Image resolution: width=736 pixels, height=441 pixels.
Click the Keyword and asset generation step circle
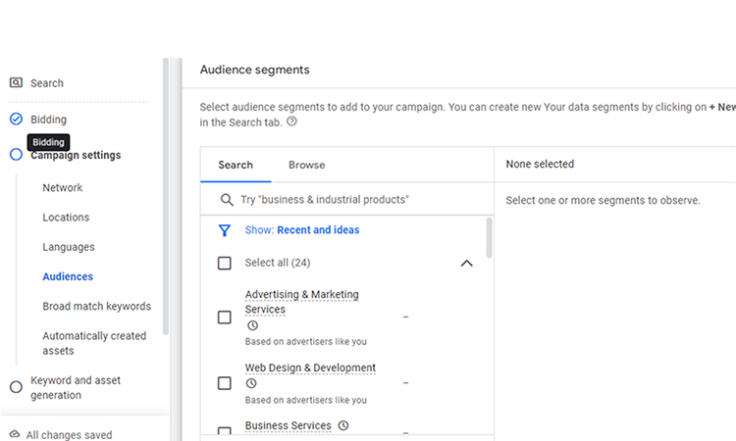16,387
